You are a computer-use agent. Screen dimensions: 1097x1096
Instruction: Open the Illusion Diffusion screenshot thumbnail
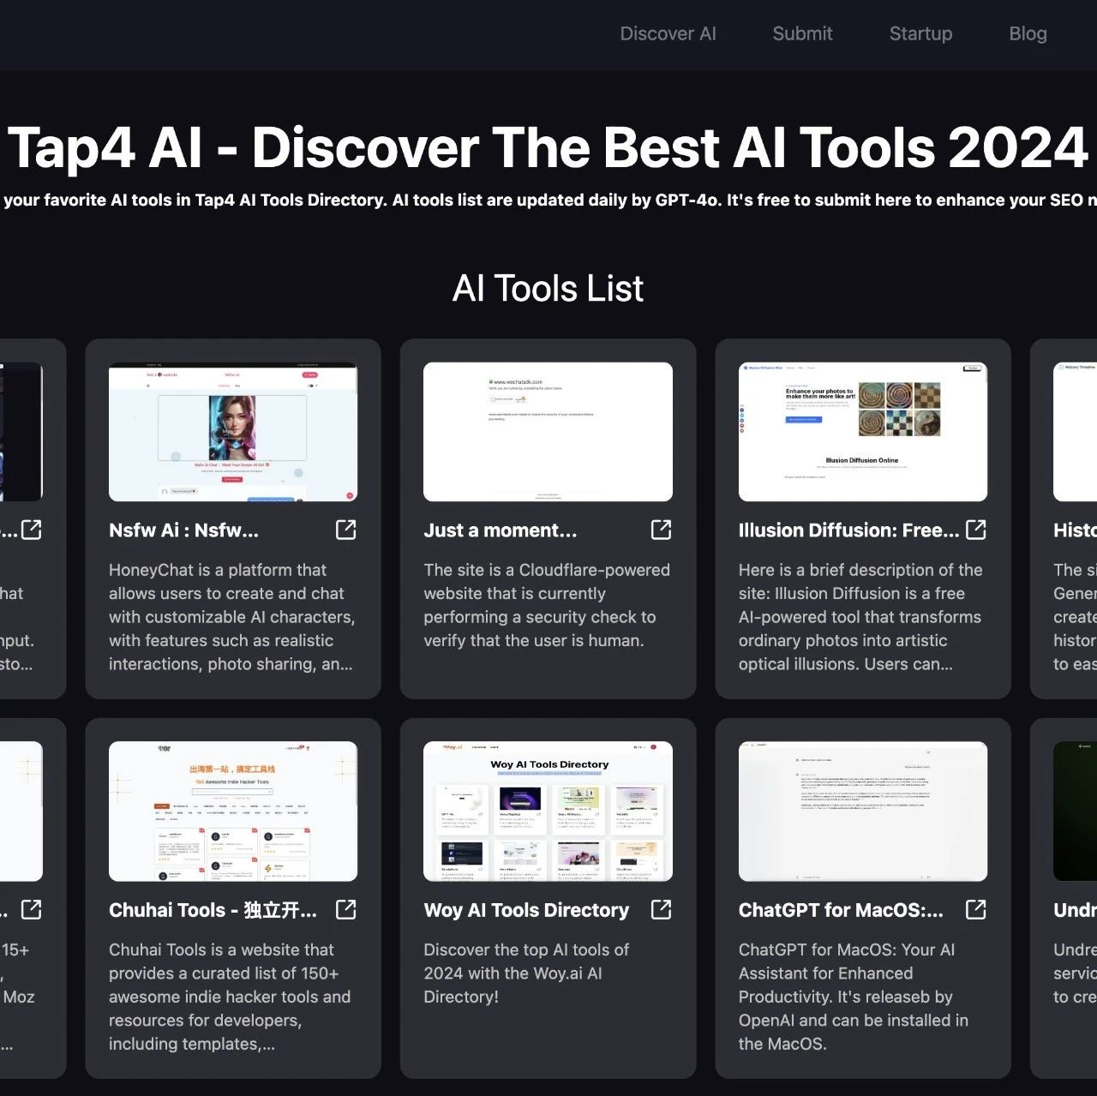tap(863, 432)
